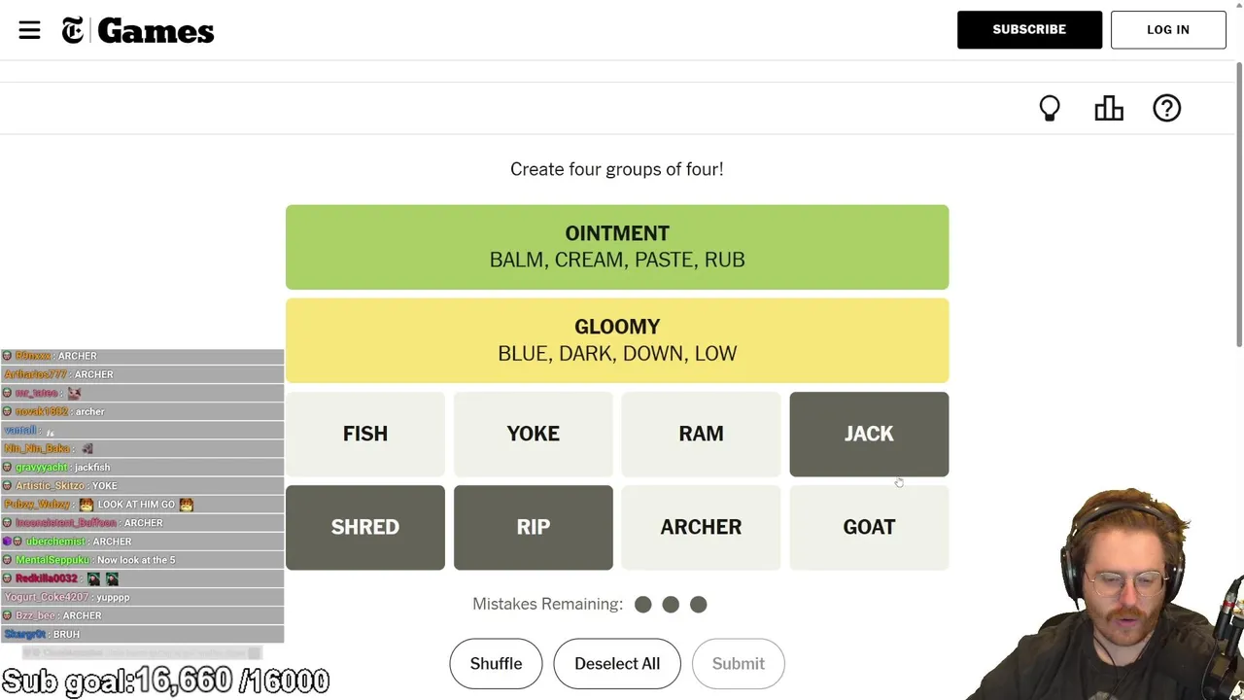This screenshot has height=700, width=1244.
Task: Deselect the RIP tile
Action: [534, 527]
